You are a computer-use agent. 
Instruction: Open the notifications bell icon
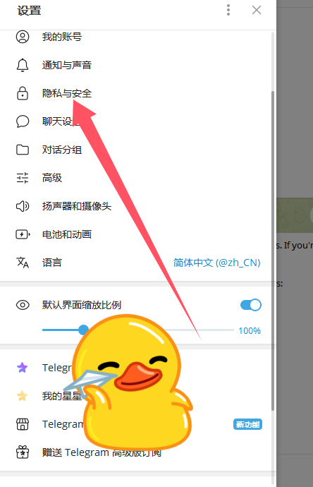pos(23,65)
